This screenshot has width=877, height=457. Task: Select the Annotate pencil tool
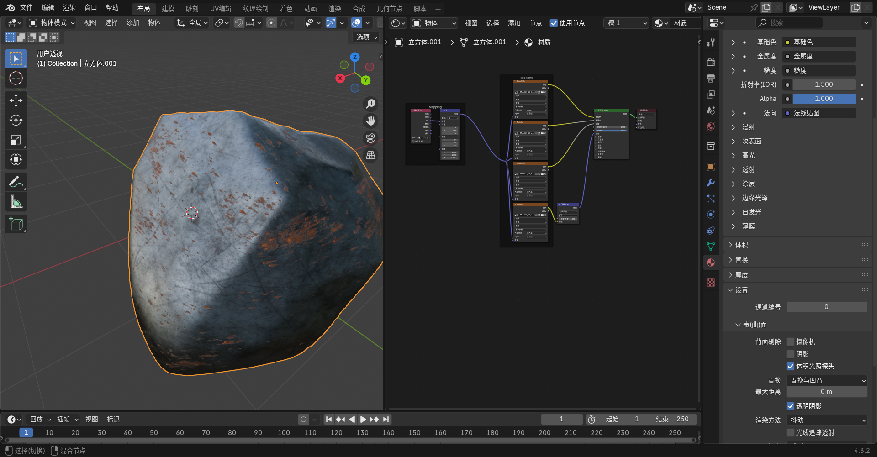click(x=16, y=182)
